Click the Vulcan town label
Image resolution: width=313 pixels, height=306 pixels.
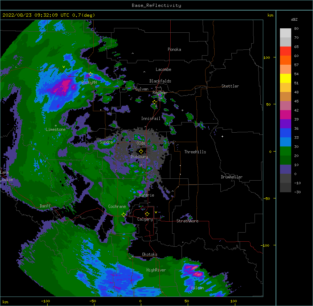[197, 288]
